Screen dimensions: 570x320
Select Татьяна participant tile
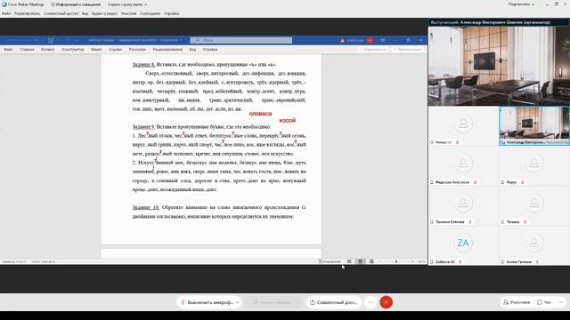[534, 205]
